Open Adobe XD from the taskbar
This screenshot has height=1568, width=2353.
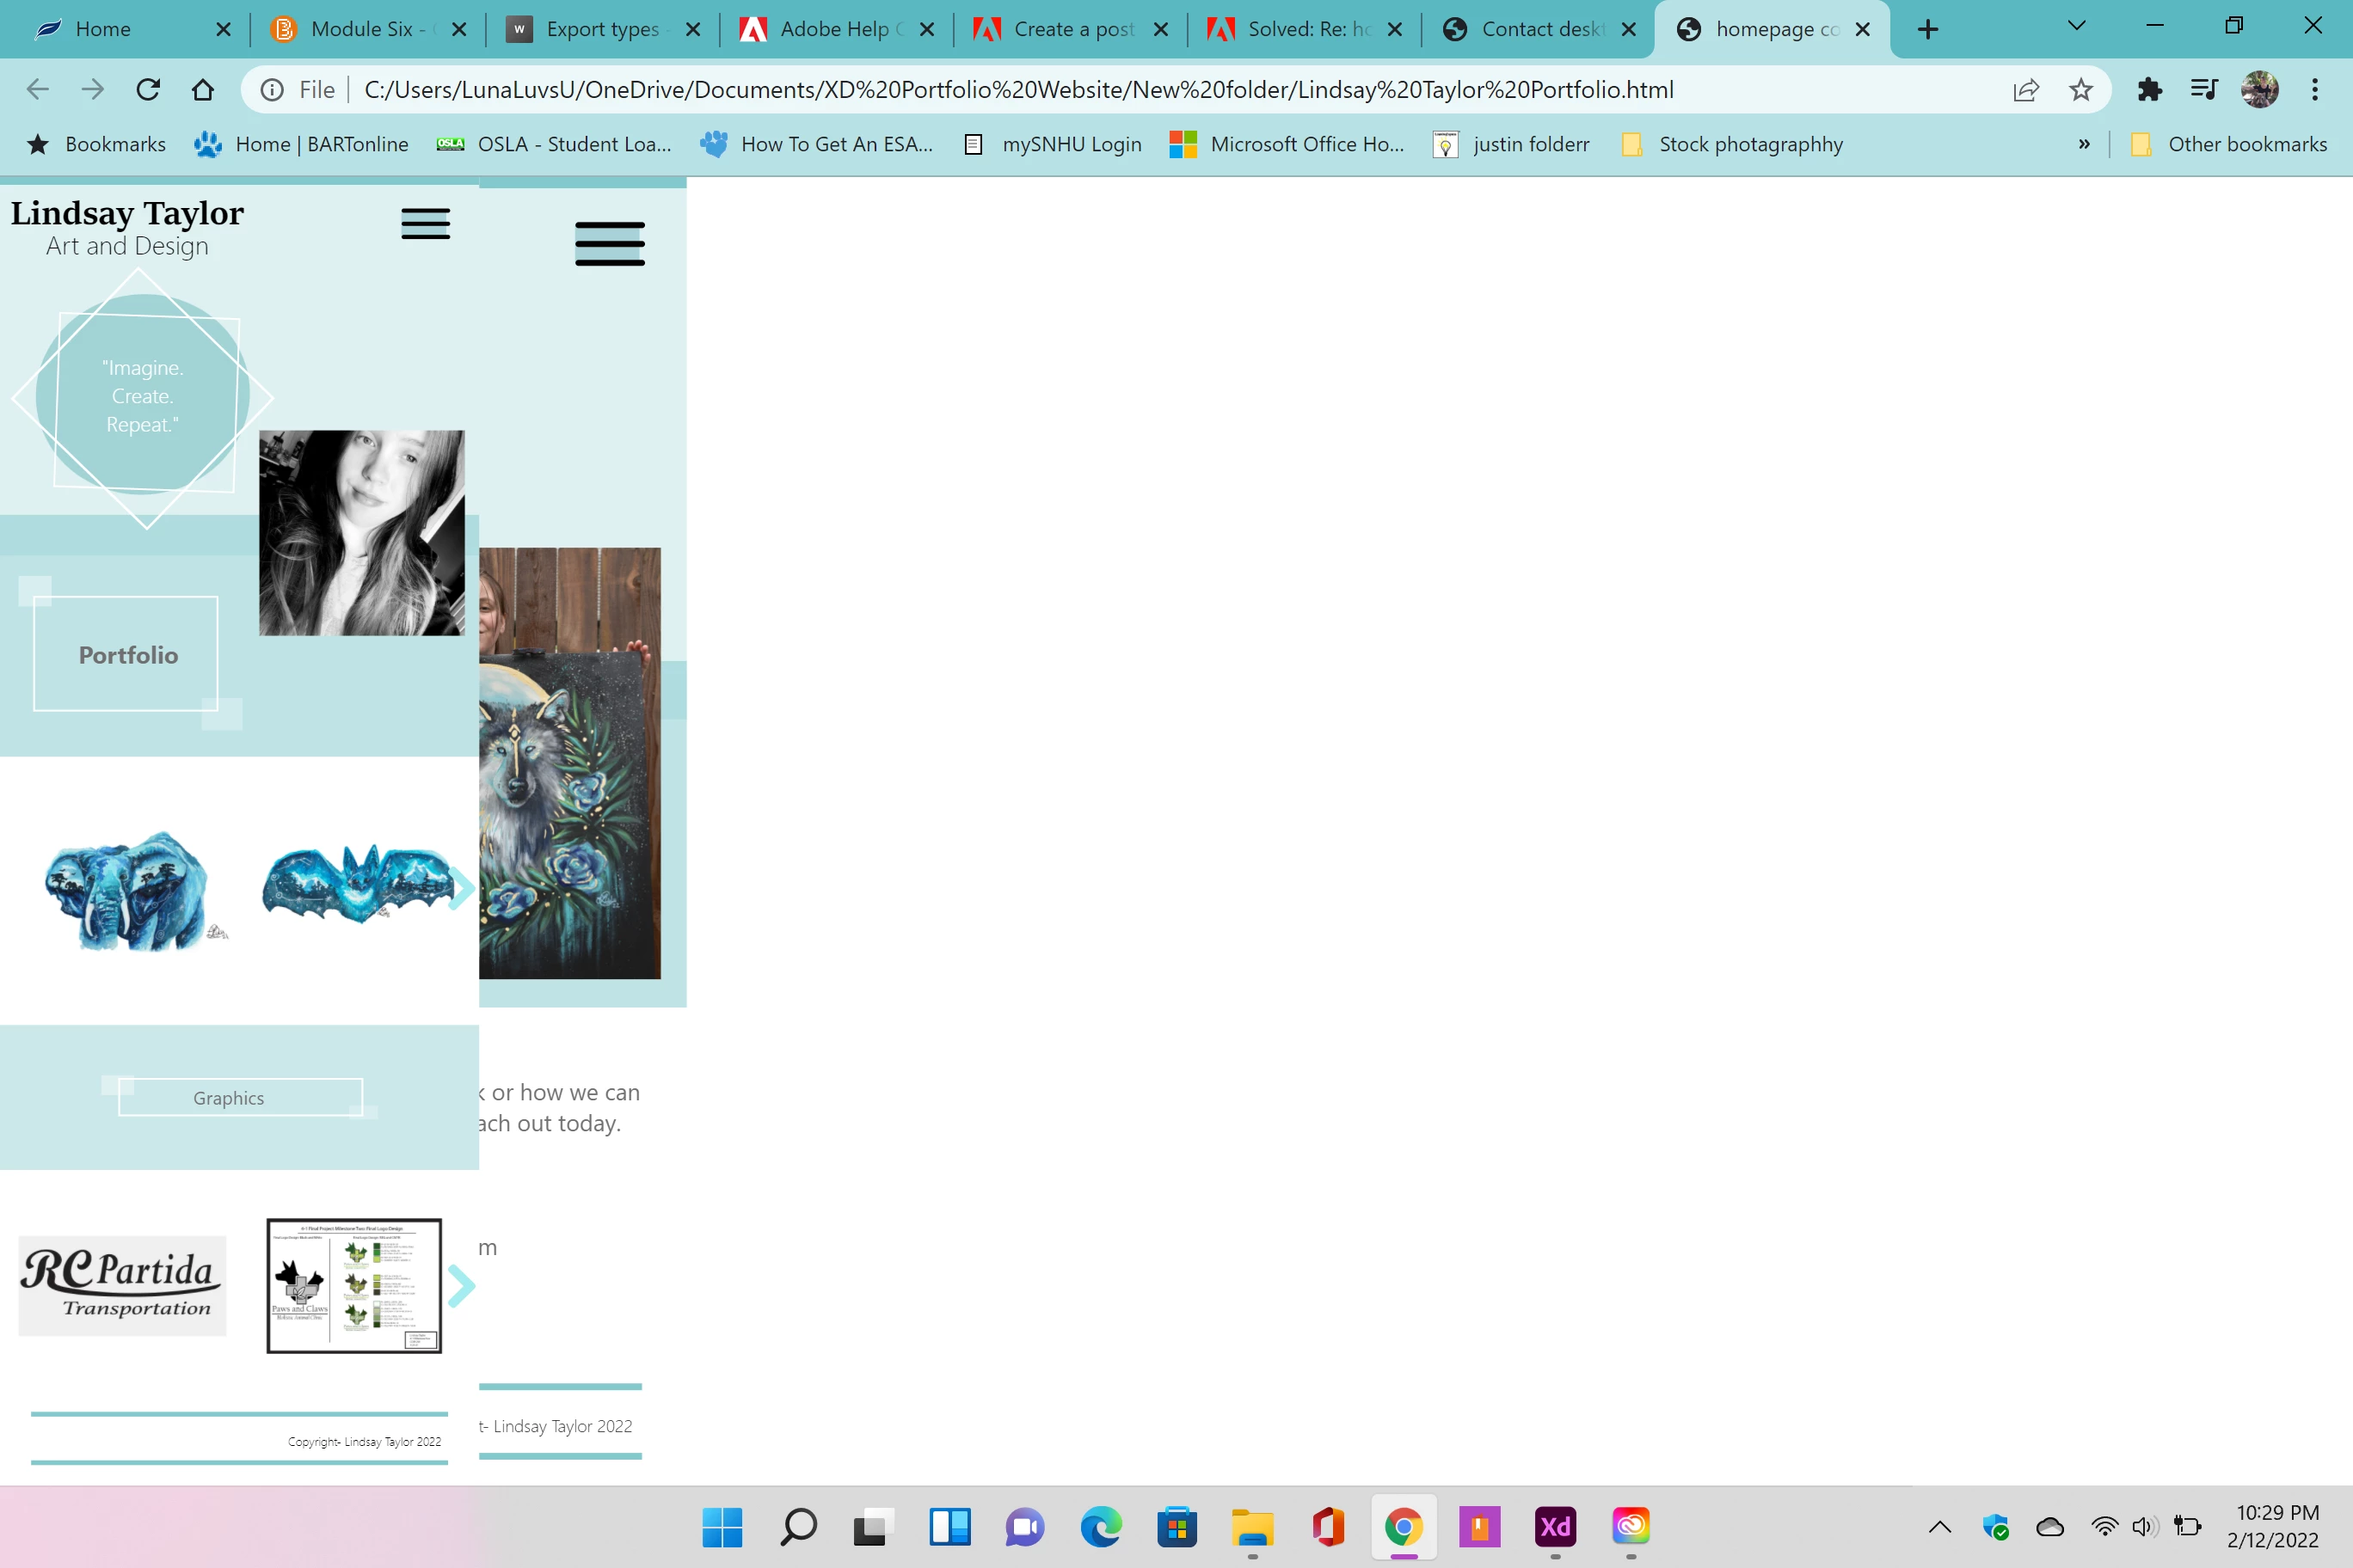(1556, 1527)
